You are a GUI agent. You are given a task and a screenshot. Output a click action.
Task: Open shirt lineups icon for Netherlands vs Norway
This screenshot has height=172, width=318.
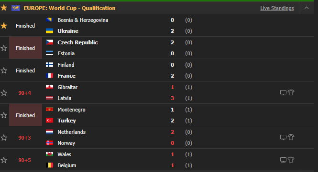coord(291,137)
